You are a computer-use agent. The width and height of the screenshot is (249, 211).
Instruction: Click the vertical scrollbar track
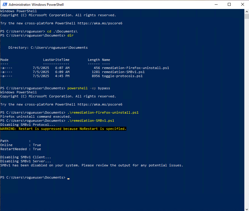[246, 116]
